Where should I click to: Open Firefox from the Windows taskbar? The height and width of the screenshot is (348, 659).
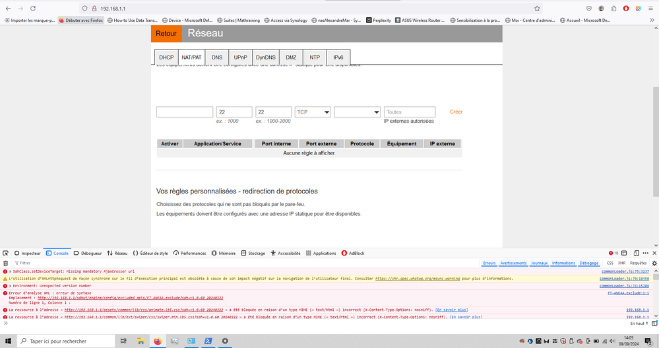point(158,341)
